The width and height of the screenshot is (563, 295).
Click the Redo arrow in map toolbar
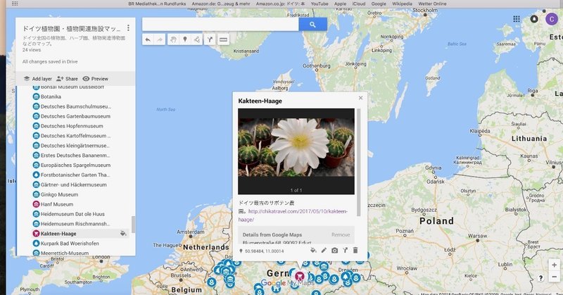click(160, 39)
